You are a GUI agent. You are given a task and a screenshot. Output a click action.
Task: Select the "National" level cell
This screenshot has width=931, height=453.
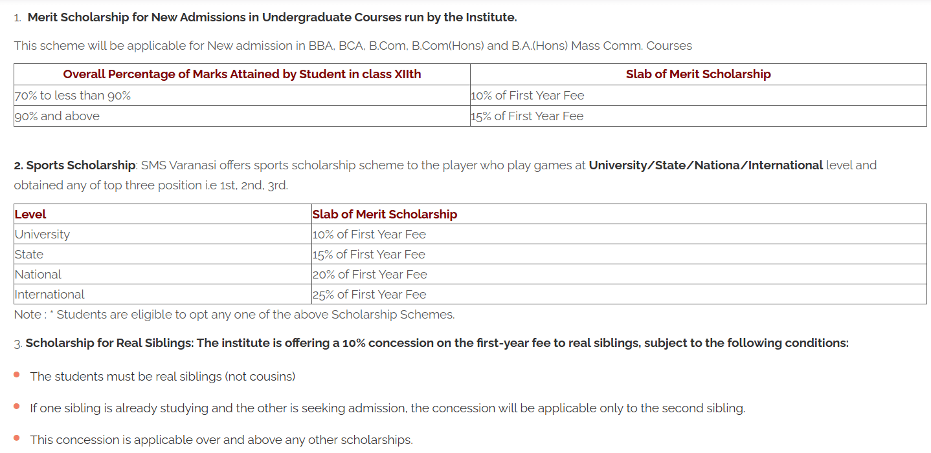click(x=38, y=275)
